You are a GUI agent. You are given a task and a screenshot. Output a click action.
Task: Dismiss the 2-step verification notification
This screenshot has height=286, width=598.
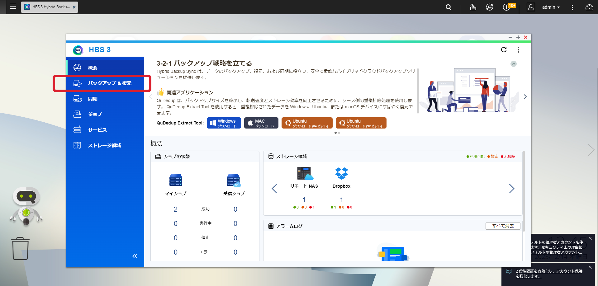(590, 267)
